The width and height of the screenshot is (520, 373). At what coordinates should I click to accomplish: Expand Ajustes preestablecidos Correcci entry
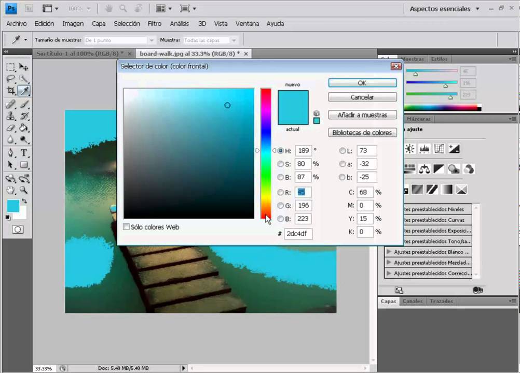(x=388, y=273)
